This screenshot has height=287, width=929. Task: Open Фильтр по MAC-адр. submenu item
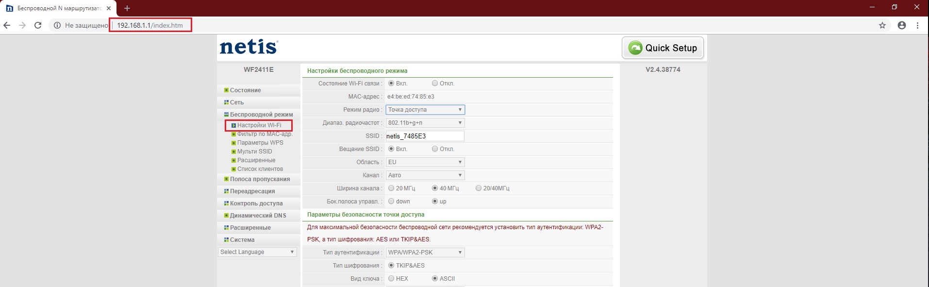(265, 134)
